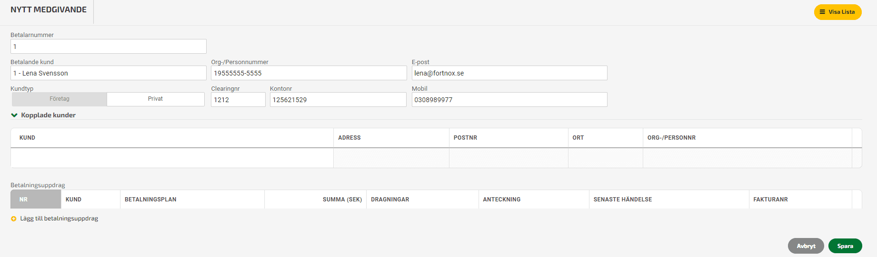Collapse the Kopplade kunder chevron
Image resolution: width=877 pixels, height=257 pixels.
tap(14, 115)
